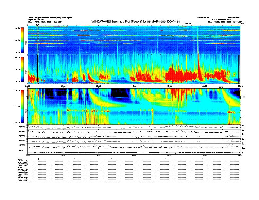Viewport: 259px width, 200px height.
Task: Click the RAD1 heading in bottom status list
Action: [20, 168]
